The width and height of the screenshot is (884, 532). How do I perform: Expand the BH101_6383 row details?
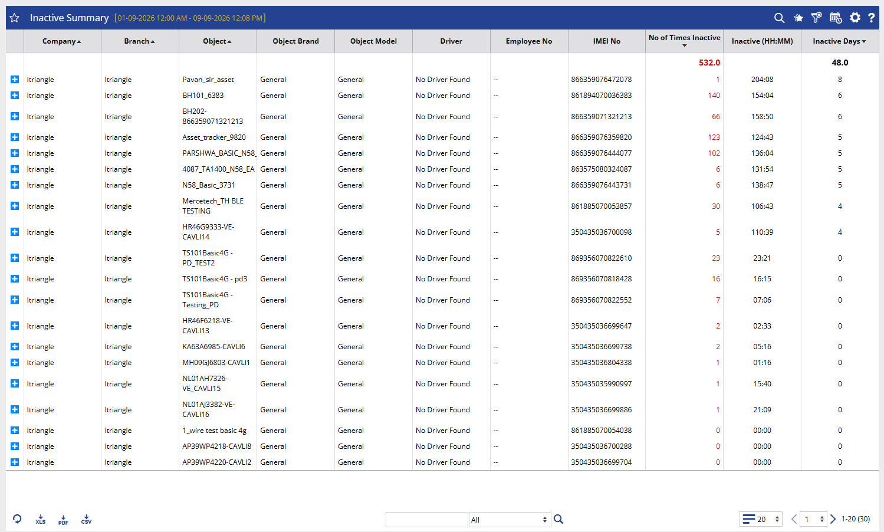click(x=15, y=95)
